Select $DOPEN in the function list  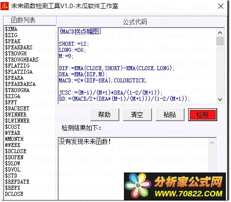click(x=14, y=157)
